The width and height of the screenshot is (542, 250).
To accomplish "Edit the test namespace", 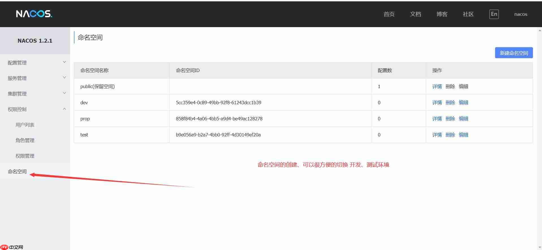I will pos(463,135).
